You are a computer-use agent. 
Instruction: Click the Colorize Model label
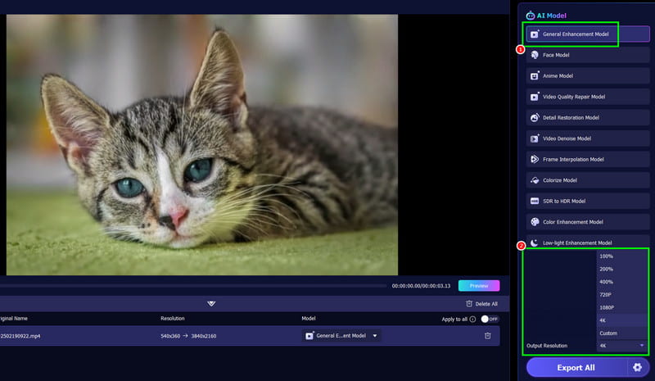[560, 180]
